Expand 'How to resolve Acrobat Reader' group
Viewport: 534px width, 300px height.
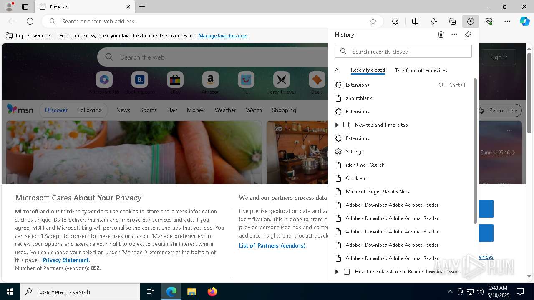coord(337,272)
